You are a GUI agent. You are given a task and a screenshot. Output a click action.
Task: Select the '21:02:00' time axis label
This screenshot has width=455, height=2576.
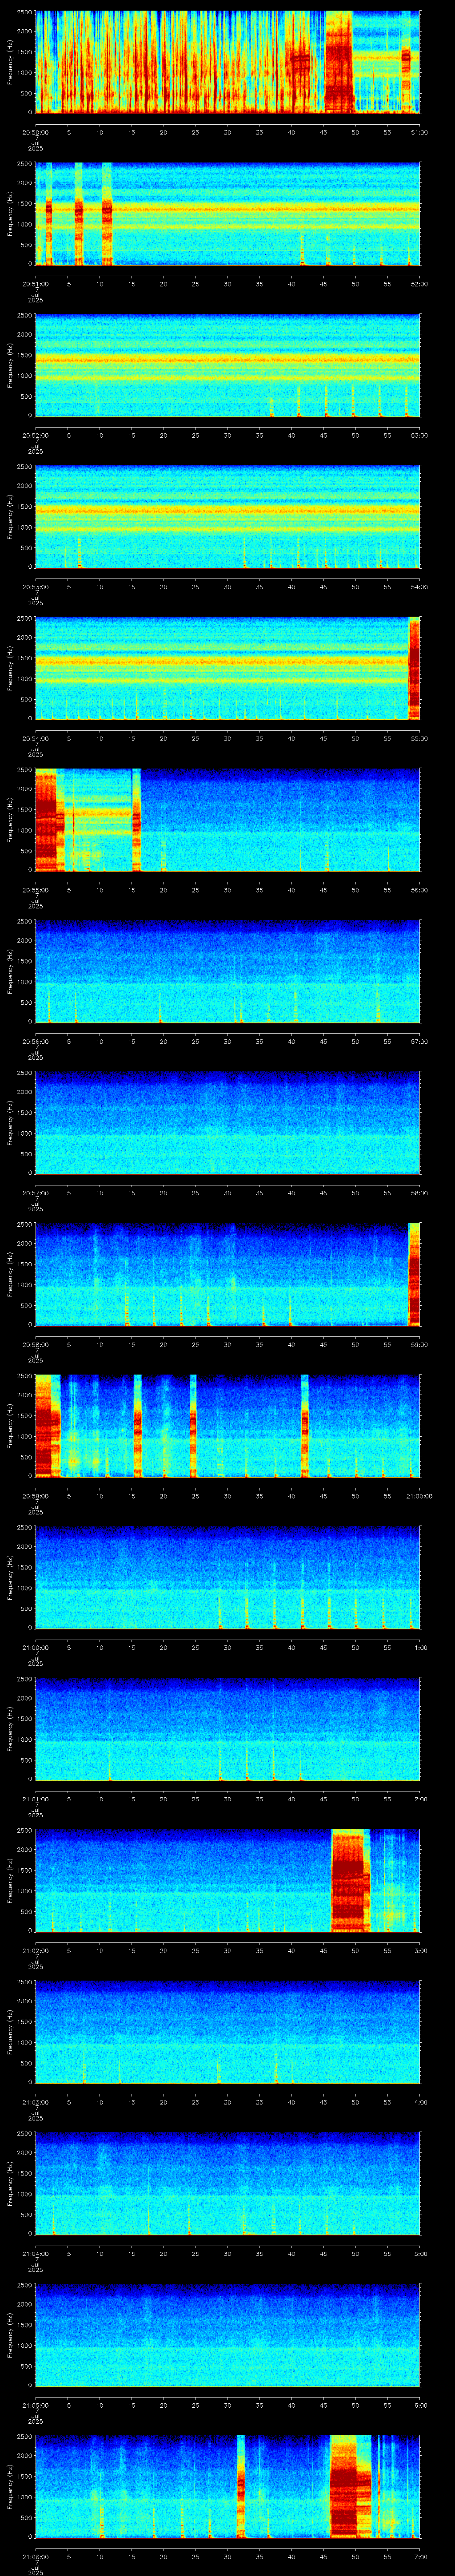pyautogui.click(x=35, y=1950)
